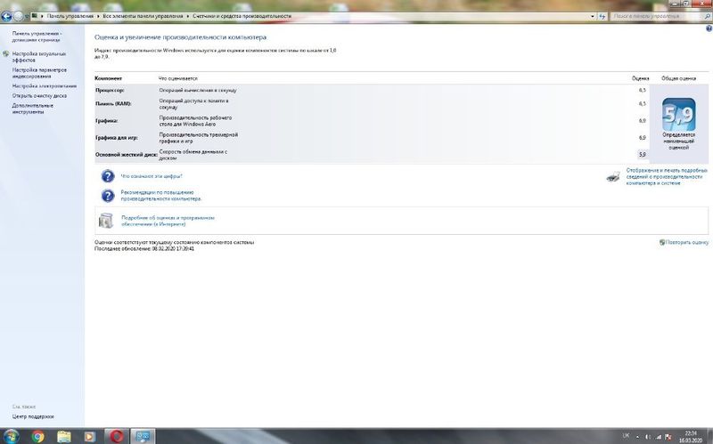The height and width of the screenshot is (444, 713).
Task: Click the 'Повторить оценку' link
Action: (x=687, y=242)
